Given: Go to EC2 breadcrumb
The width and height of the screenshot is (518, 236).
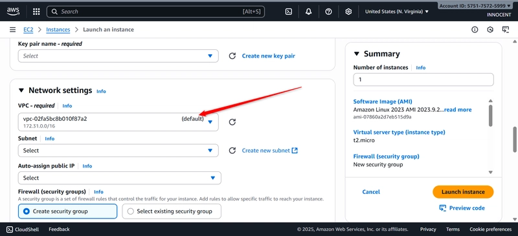Looking at the screenshot, I should click(x=28, y=30).
